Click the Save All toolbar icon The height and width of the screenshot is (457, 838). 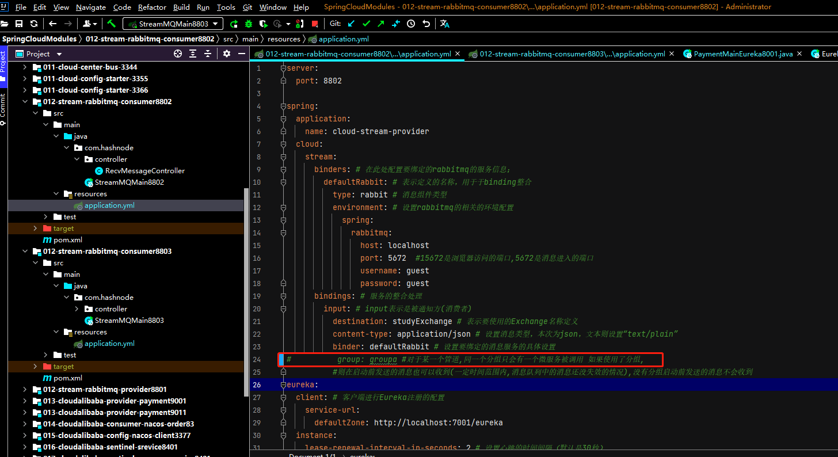click(19, 24)
